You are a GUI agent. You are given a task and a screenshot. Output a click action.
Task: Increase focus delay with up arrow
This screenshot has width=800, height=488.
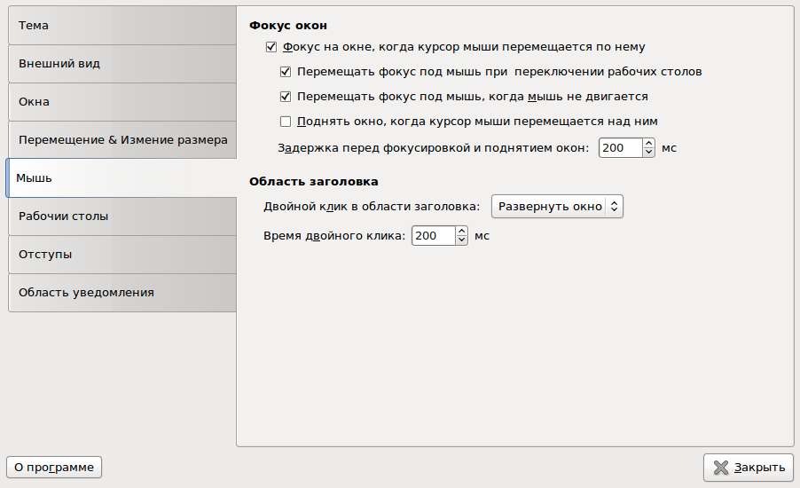tap(648, 143)
